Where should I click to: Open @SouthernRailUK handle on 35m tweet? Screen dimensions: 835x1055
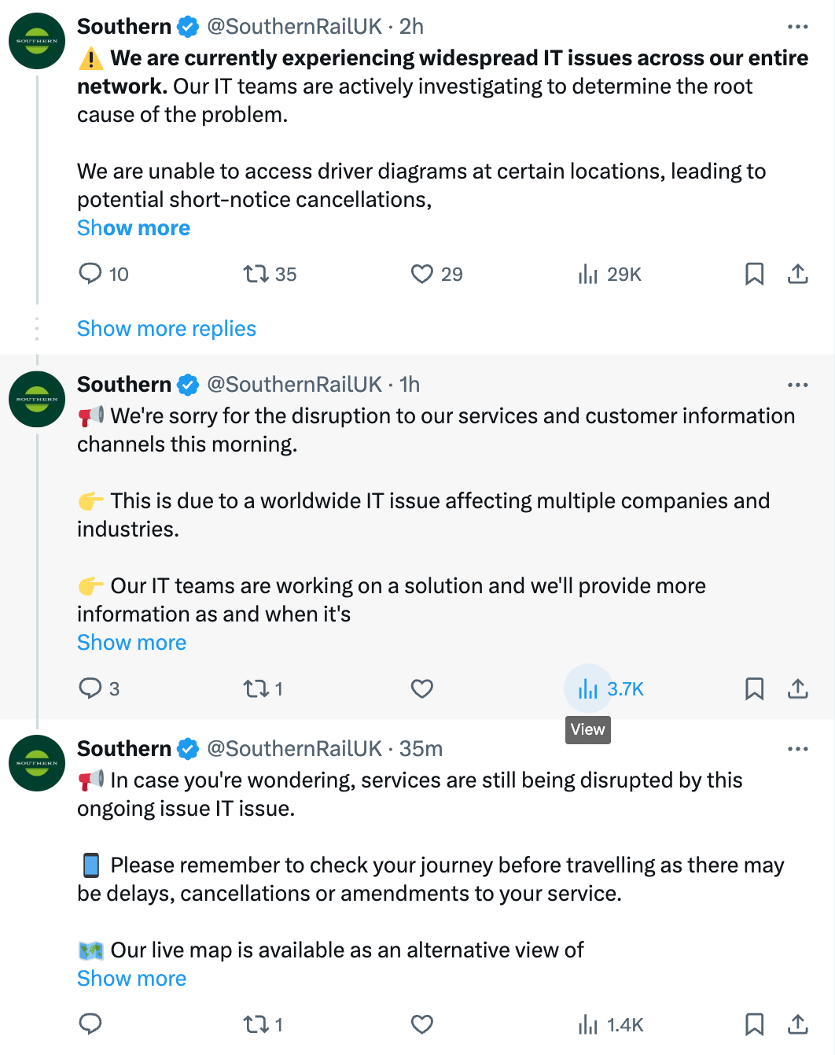294,749
